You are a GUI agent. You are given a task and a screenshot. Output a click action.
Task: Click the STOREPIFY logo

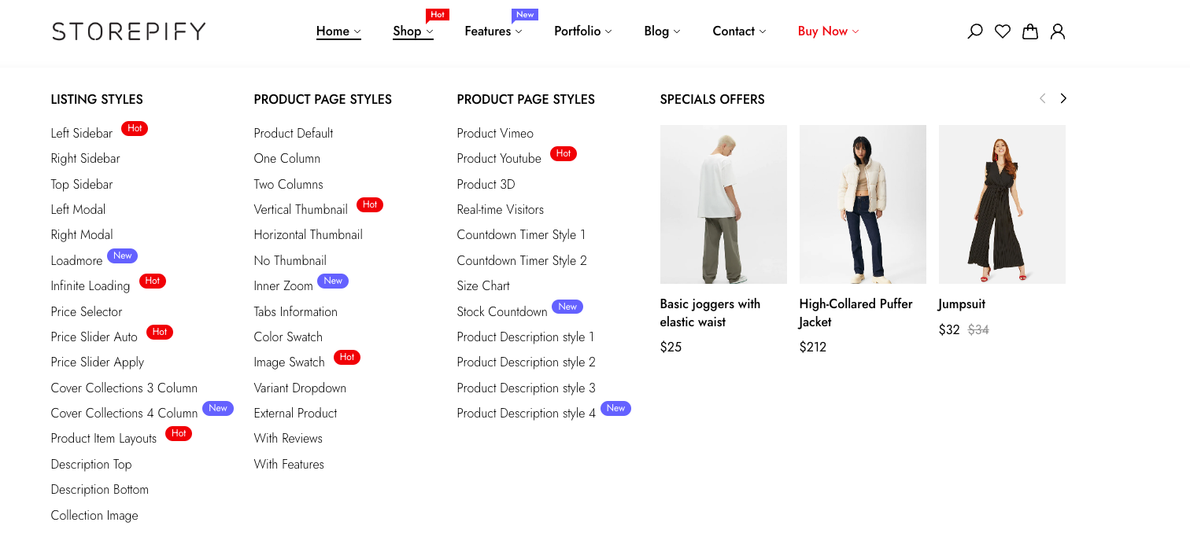(x=128, y=31)
